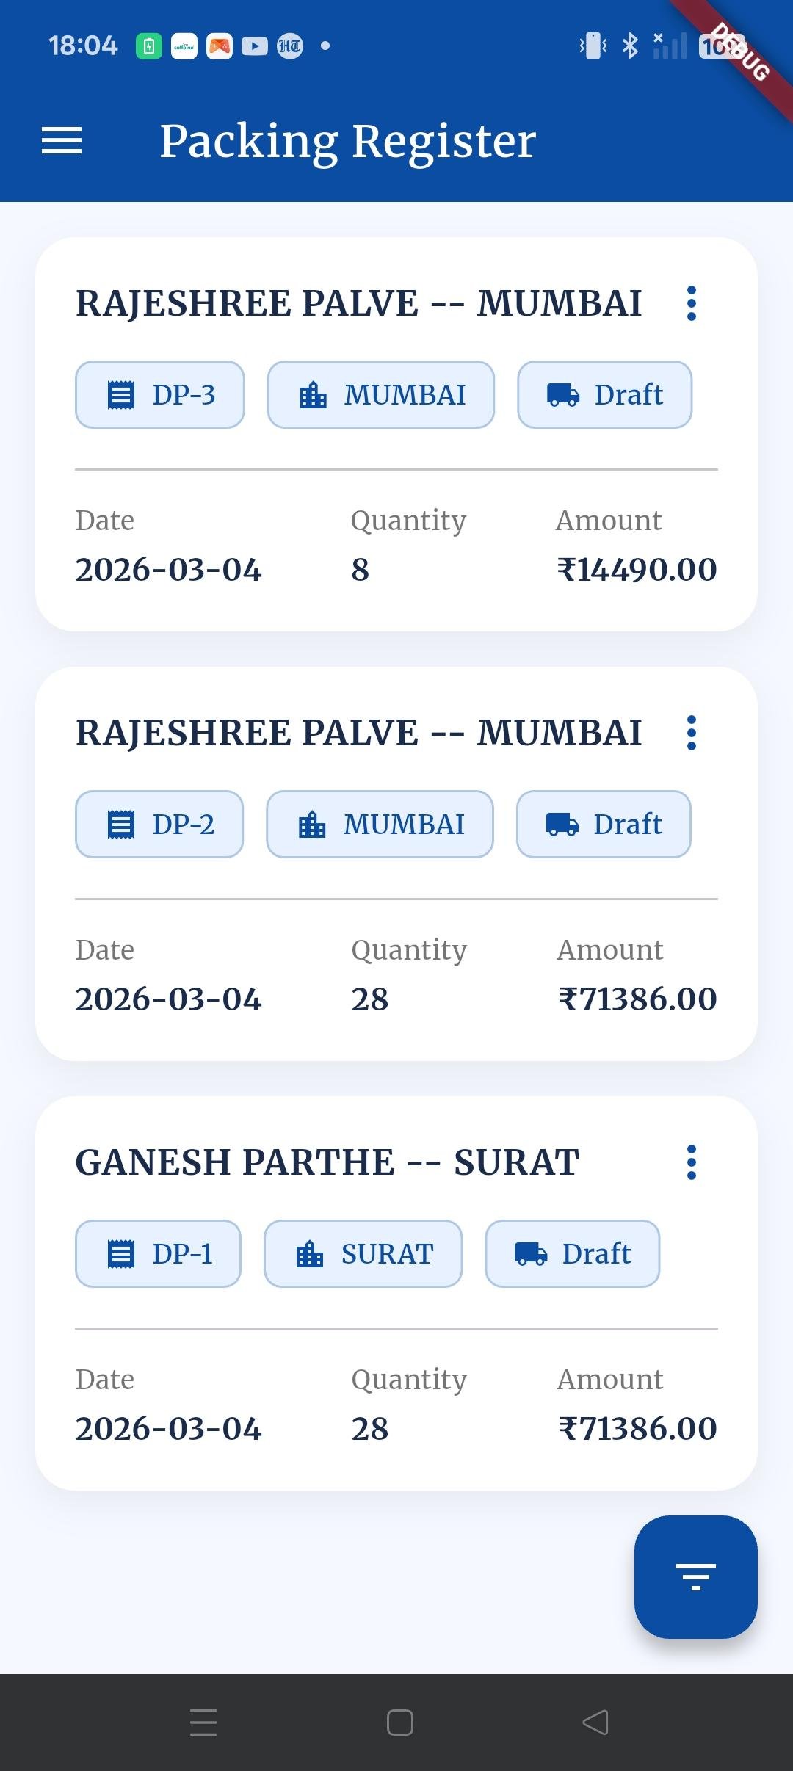Image resolution: width=793 pixels, height=1771 pixels.
Task: Tap the DP-2 document chip
Action: 159,825
